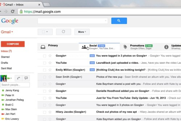Image resolution: width=181 pixels, height=121 pixels.
Task: Chat with Jen Hart
Action: tap(10, 114)
